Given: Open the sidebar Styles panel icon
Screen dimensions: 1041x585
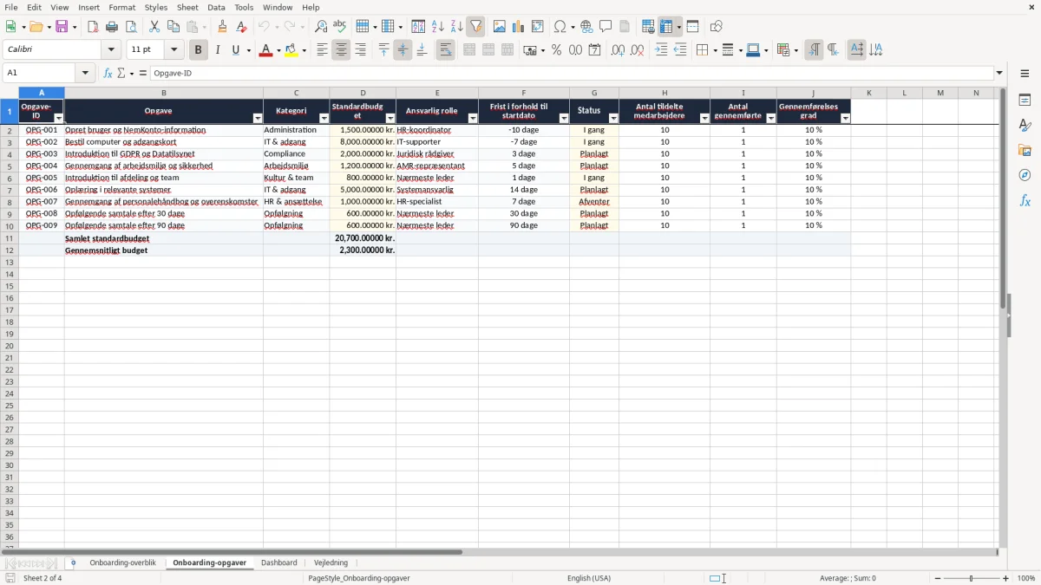Looking at the screenshot, I should click(1025, 126).
